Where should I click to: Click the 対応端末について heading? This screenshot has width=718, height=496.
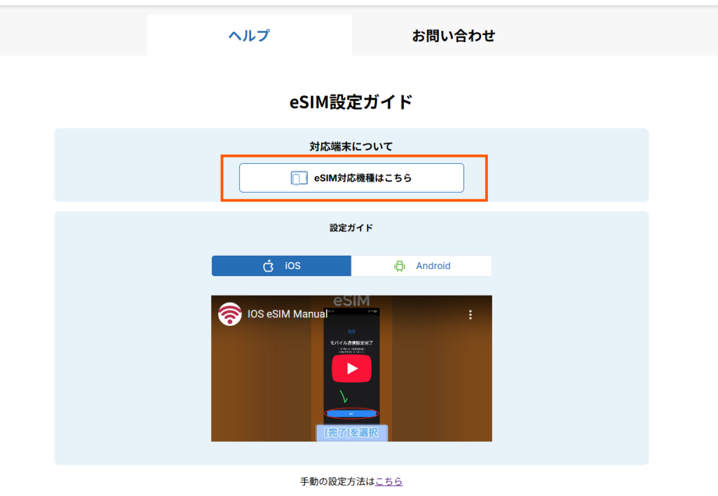click(351, 146)
